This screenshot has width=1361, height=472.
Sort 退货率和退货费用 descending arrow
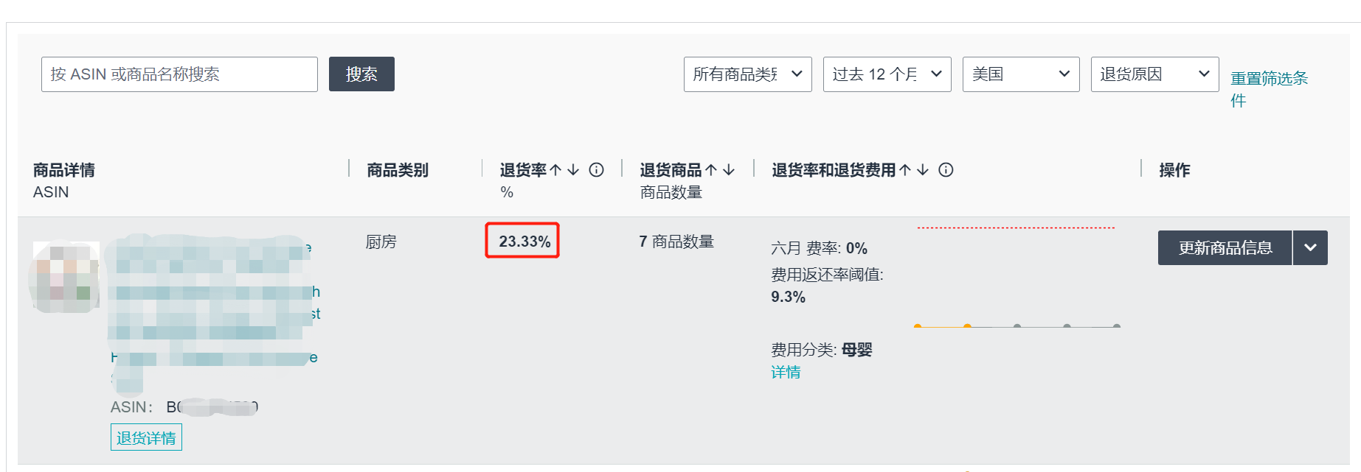pos(923,170)
